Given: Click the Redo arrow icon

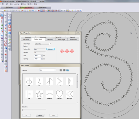Looking at the screenshot, I should [x=36, y=11].
